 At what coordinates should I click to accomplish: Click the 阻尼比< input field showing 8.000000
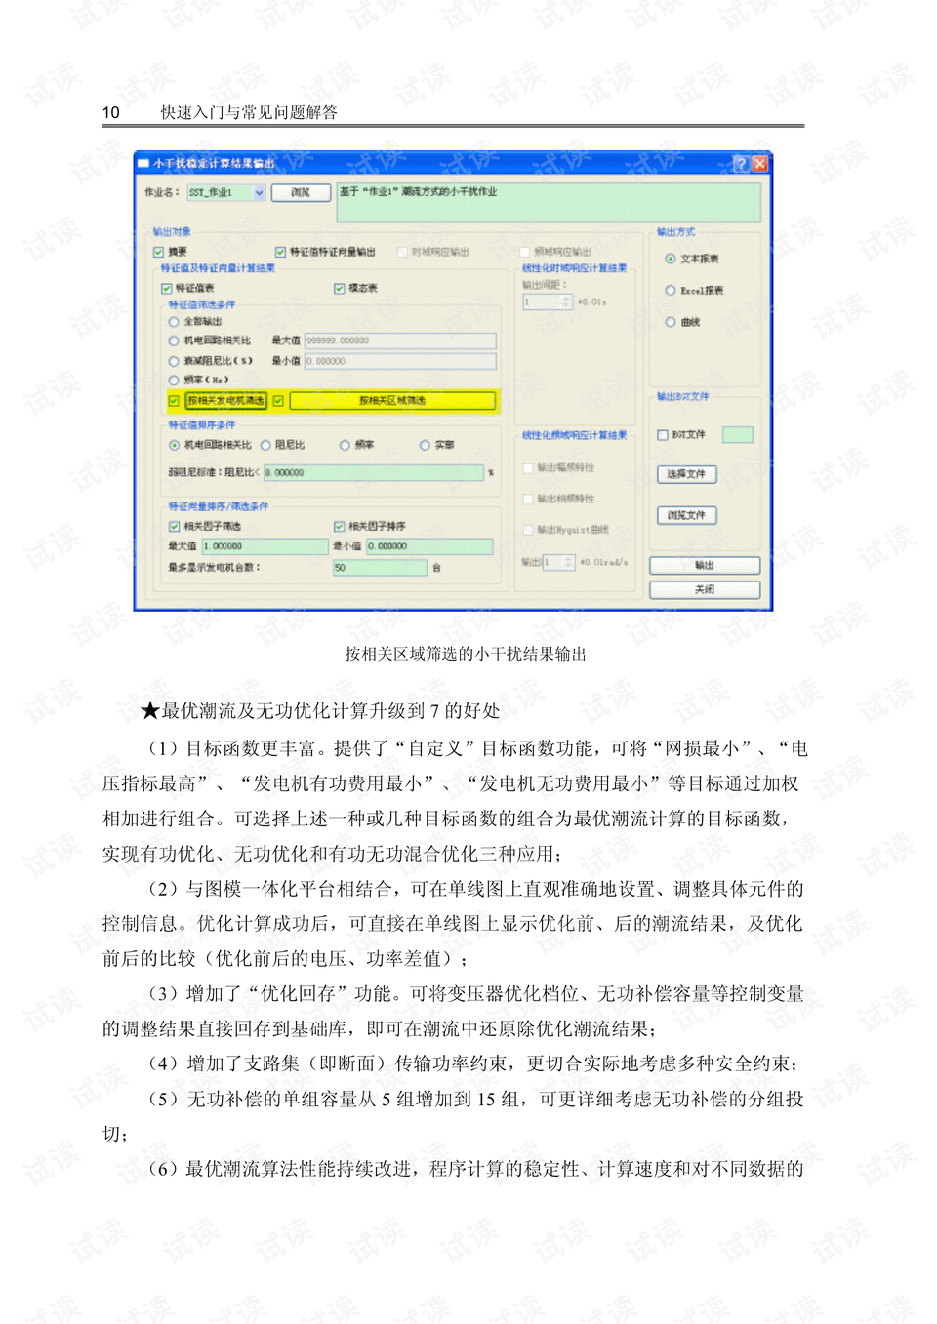pyautogui.click(x=373, y=473)
